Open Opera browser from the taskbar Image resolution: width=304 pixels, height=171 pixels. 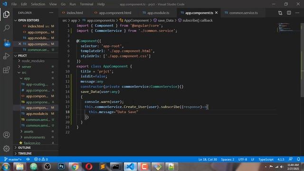(89, 167)
